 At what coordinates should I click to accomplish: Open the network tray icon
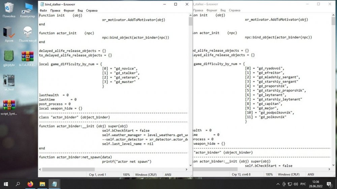pyautogui.click(x=290, y=184)
